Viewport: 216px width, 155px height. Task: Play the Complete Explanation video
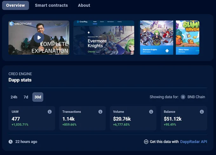[39, 37]
